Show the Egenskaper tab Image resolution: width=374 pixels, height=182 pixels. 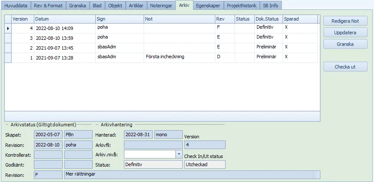pyautogui.click(x=208, y=6)
